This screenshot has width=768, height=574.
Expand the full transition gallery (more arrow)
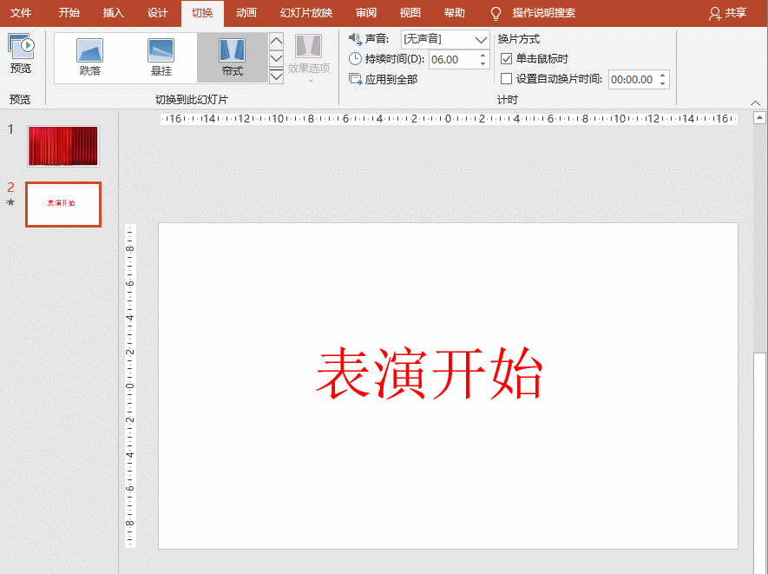coord(276,76)
